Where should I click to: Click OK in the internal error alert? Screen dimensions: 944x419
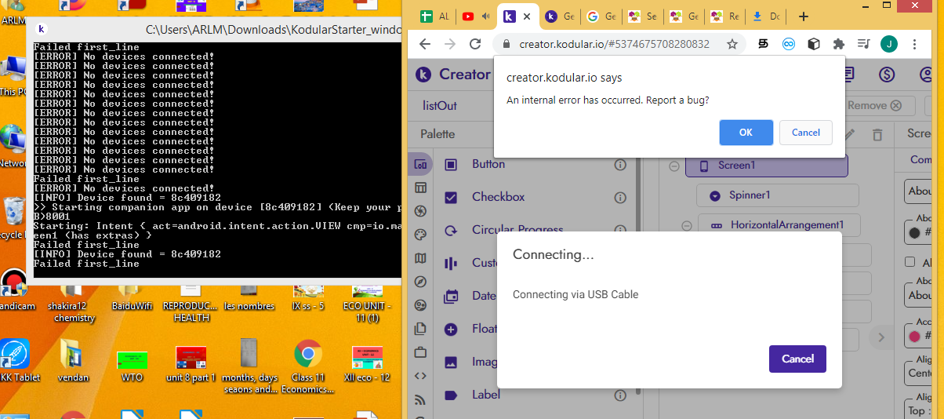[x=746, y=133]
